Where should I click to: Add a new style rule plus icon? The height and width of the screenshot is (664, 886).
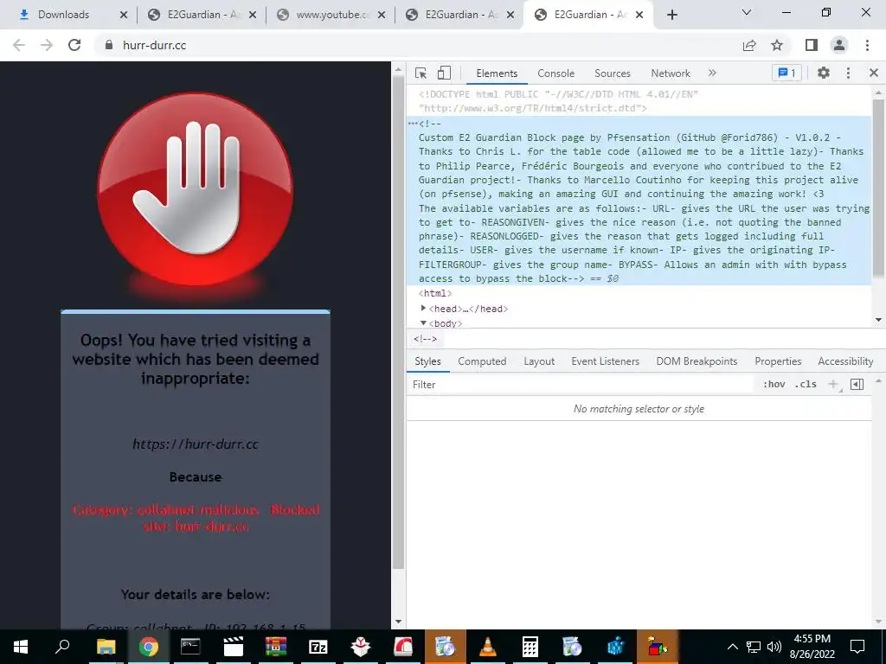833,385
